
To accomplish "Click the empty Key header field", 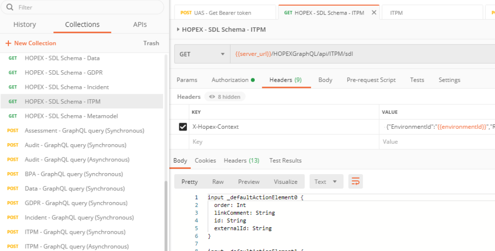I will point(282,142).
